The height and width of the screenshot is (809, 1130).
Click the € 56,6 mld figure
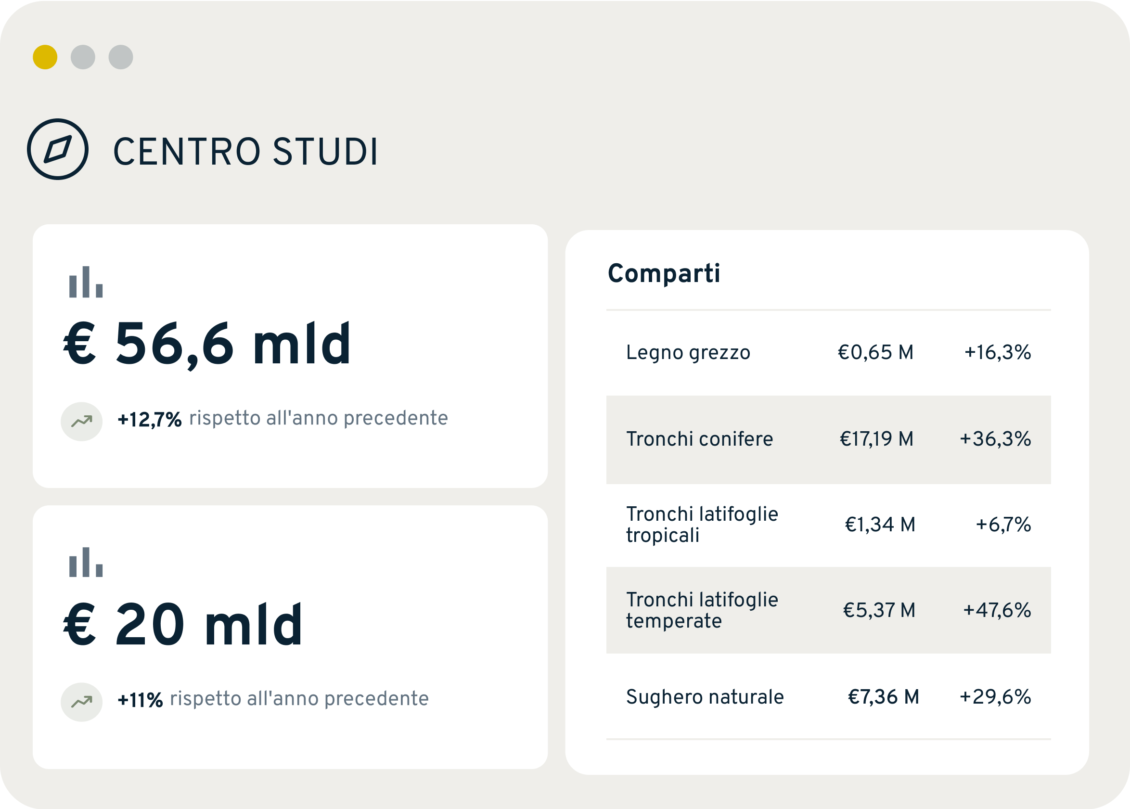point(207,345)
